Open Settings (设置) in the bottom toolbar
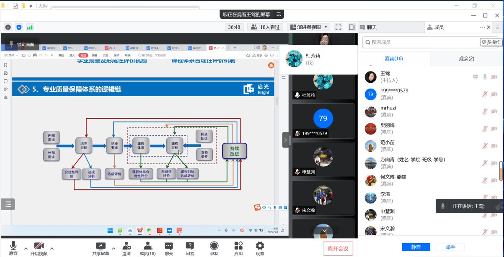Image resolution: width=504 pixels, height=257 pixels. click(x=260, y=248)
